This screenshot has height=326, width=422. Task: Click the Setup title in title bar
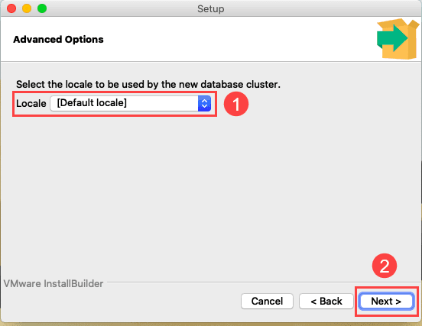coord(211,9)
